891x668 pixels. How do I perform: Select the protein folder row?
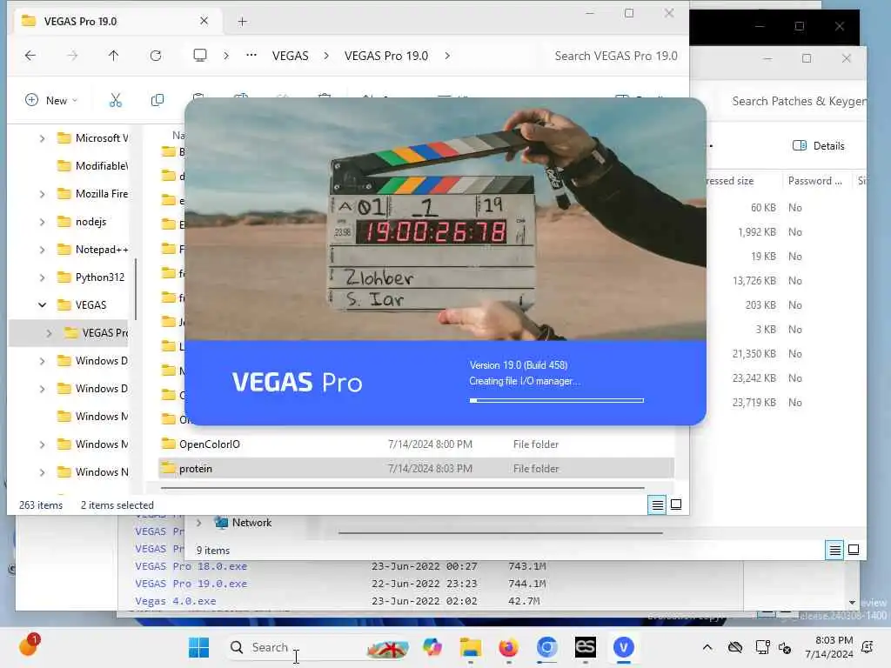point(416,469)
